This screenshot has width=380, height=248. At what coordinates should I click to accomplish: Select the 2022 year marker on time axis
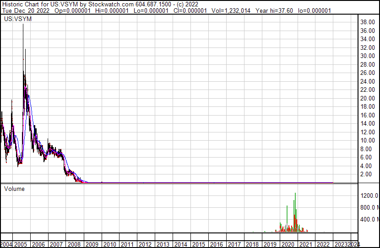pyautogui.click(x=323, y=244)
